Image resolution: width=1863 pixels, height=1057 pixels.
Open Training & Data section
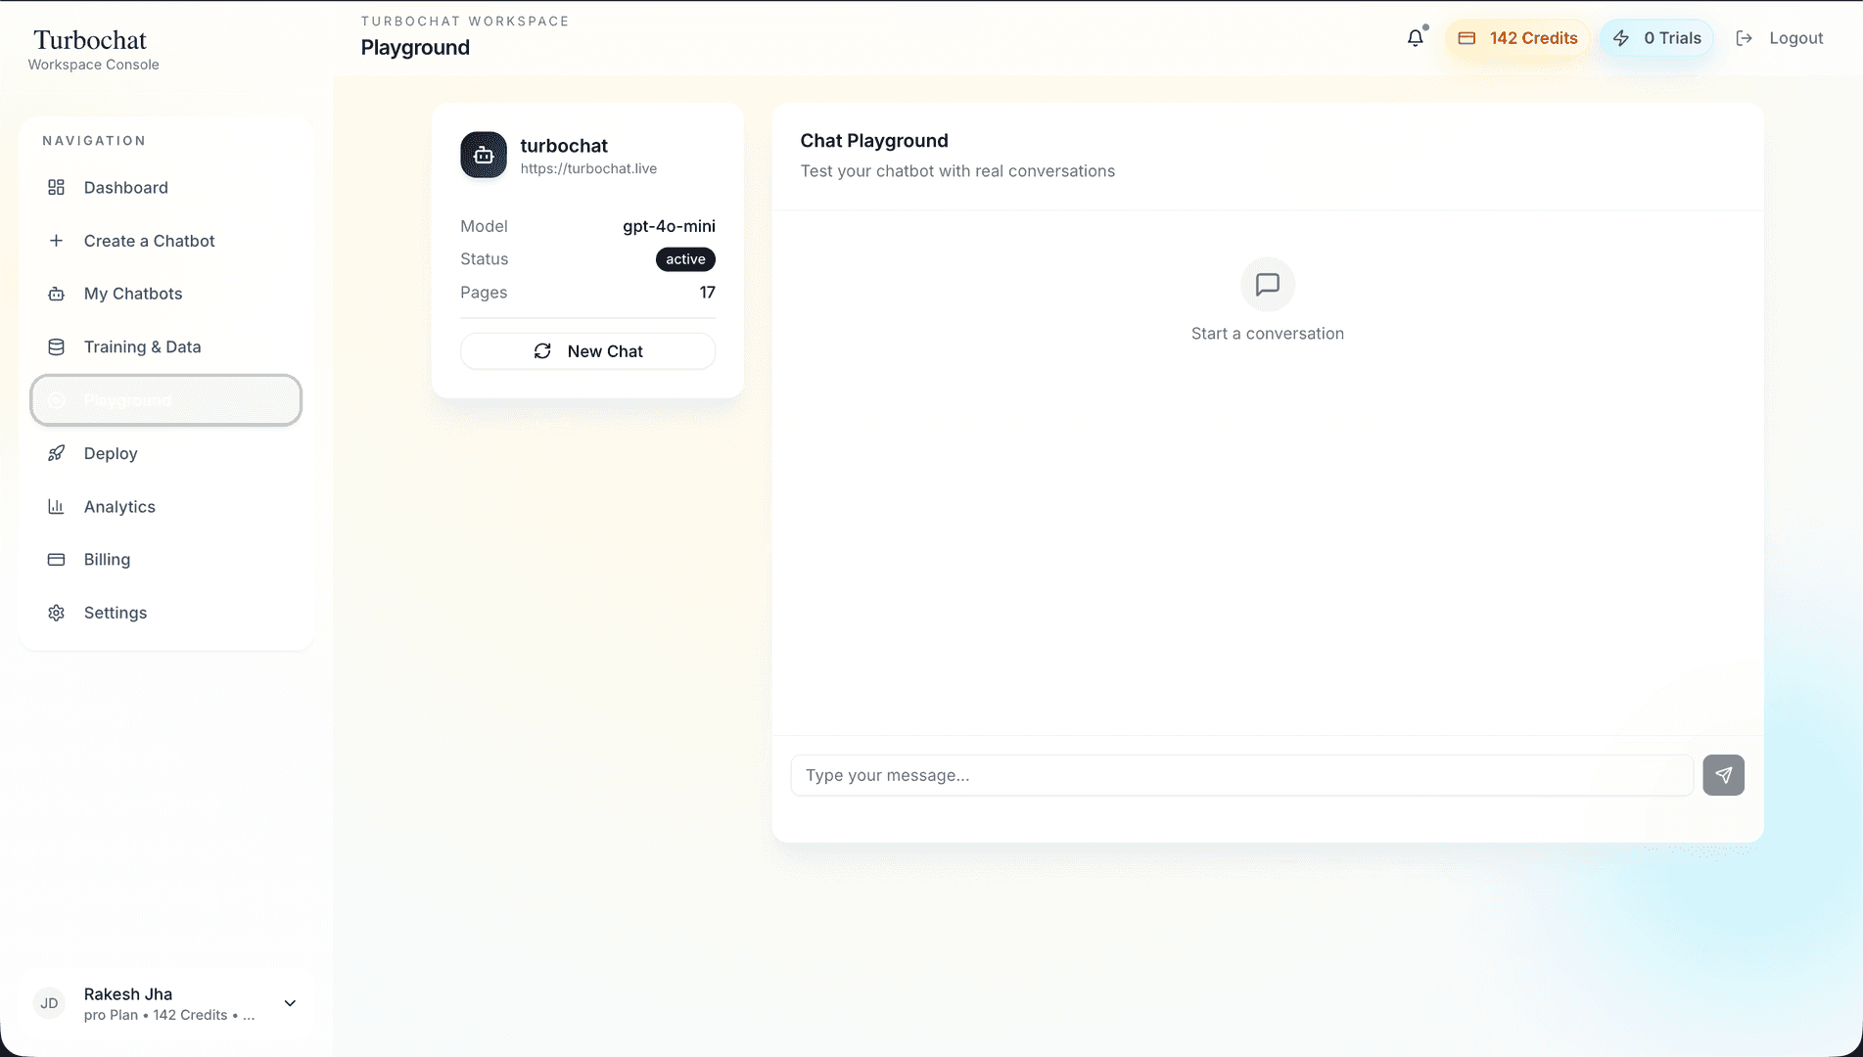coord(165,346)
